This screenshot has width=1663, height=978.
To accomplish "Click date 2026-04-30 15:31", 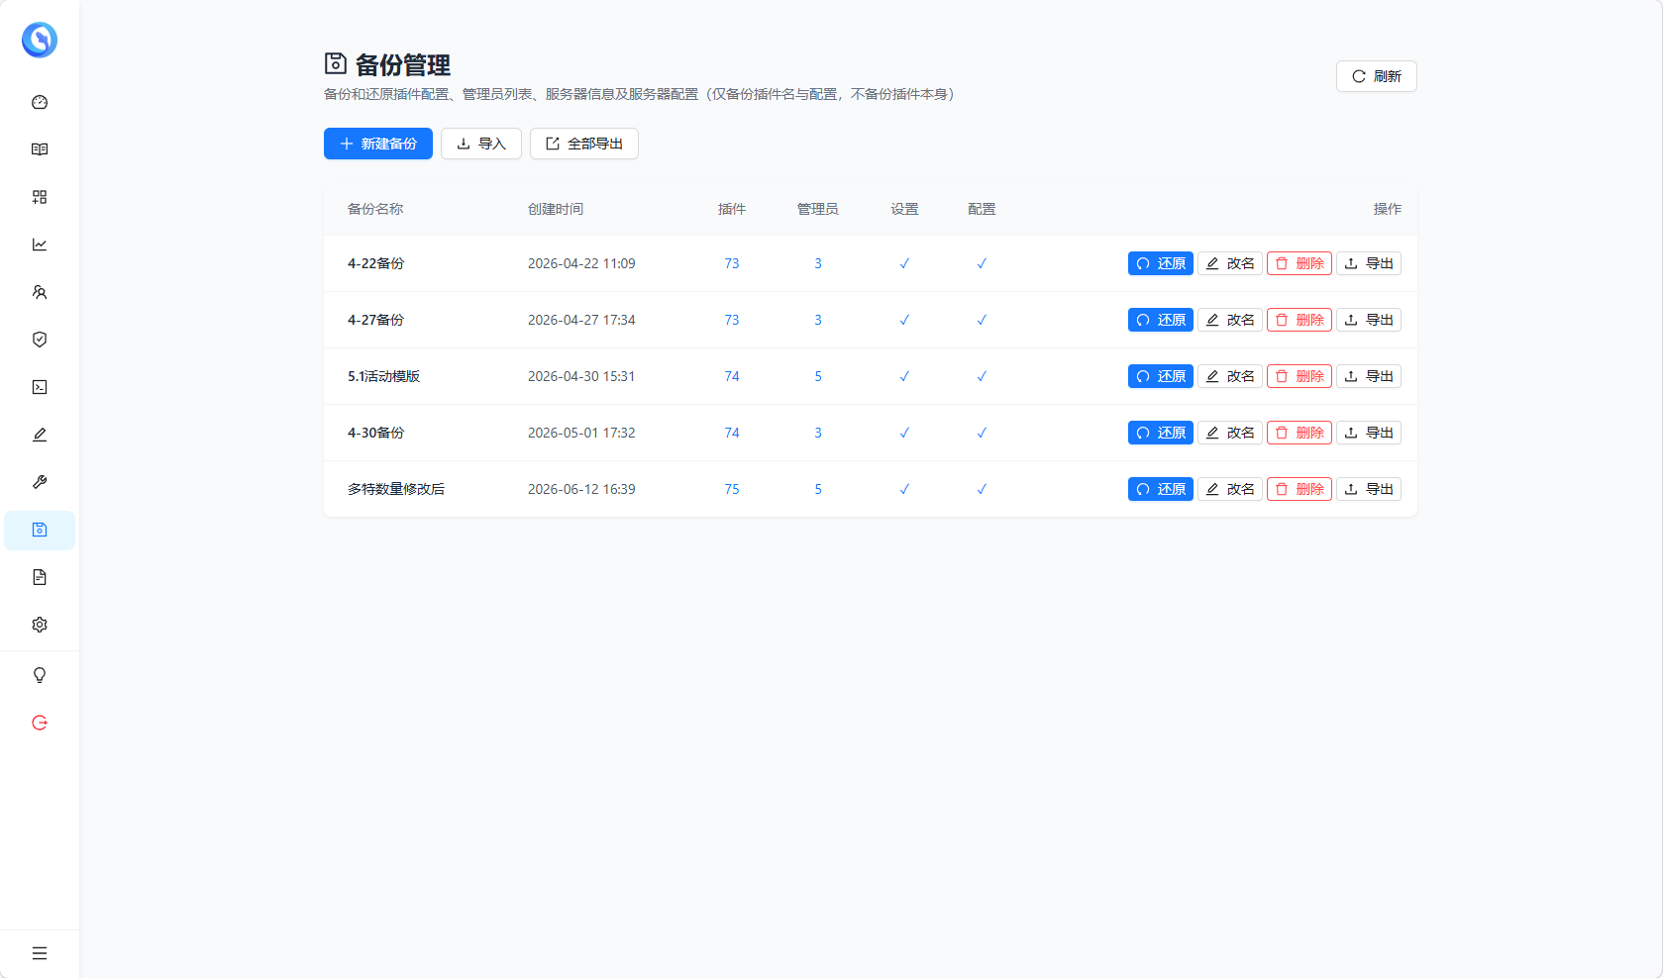I will tap(581, 376).
